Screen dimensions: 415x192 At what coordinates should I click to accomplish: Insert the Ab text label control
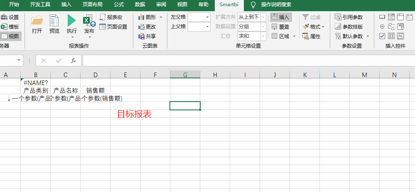click(401, 36)
